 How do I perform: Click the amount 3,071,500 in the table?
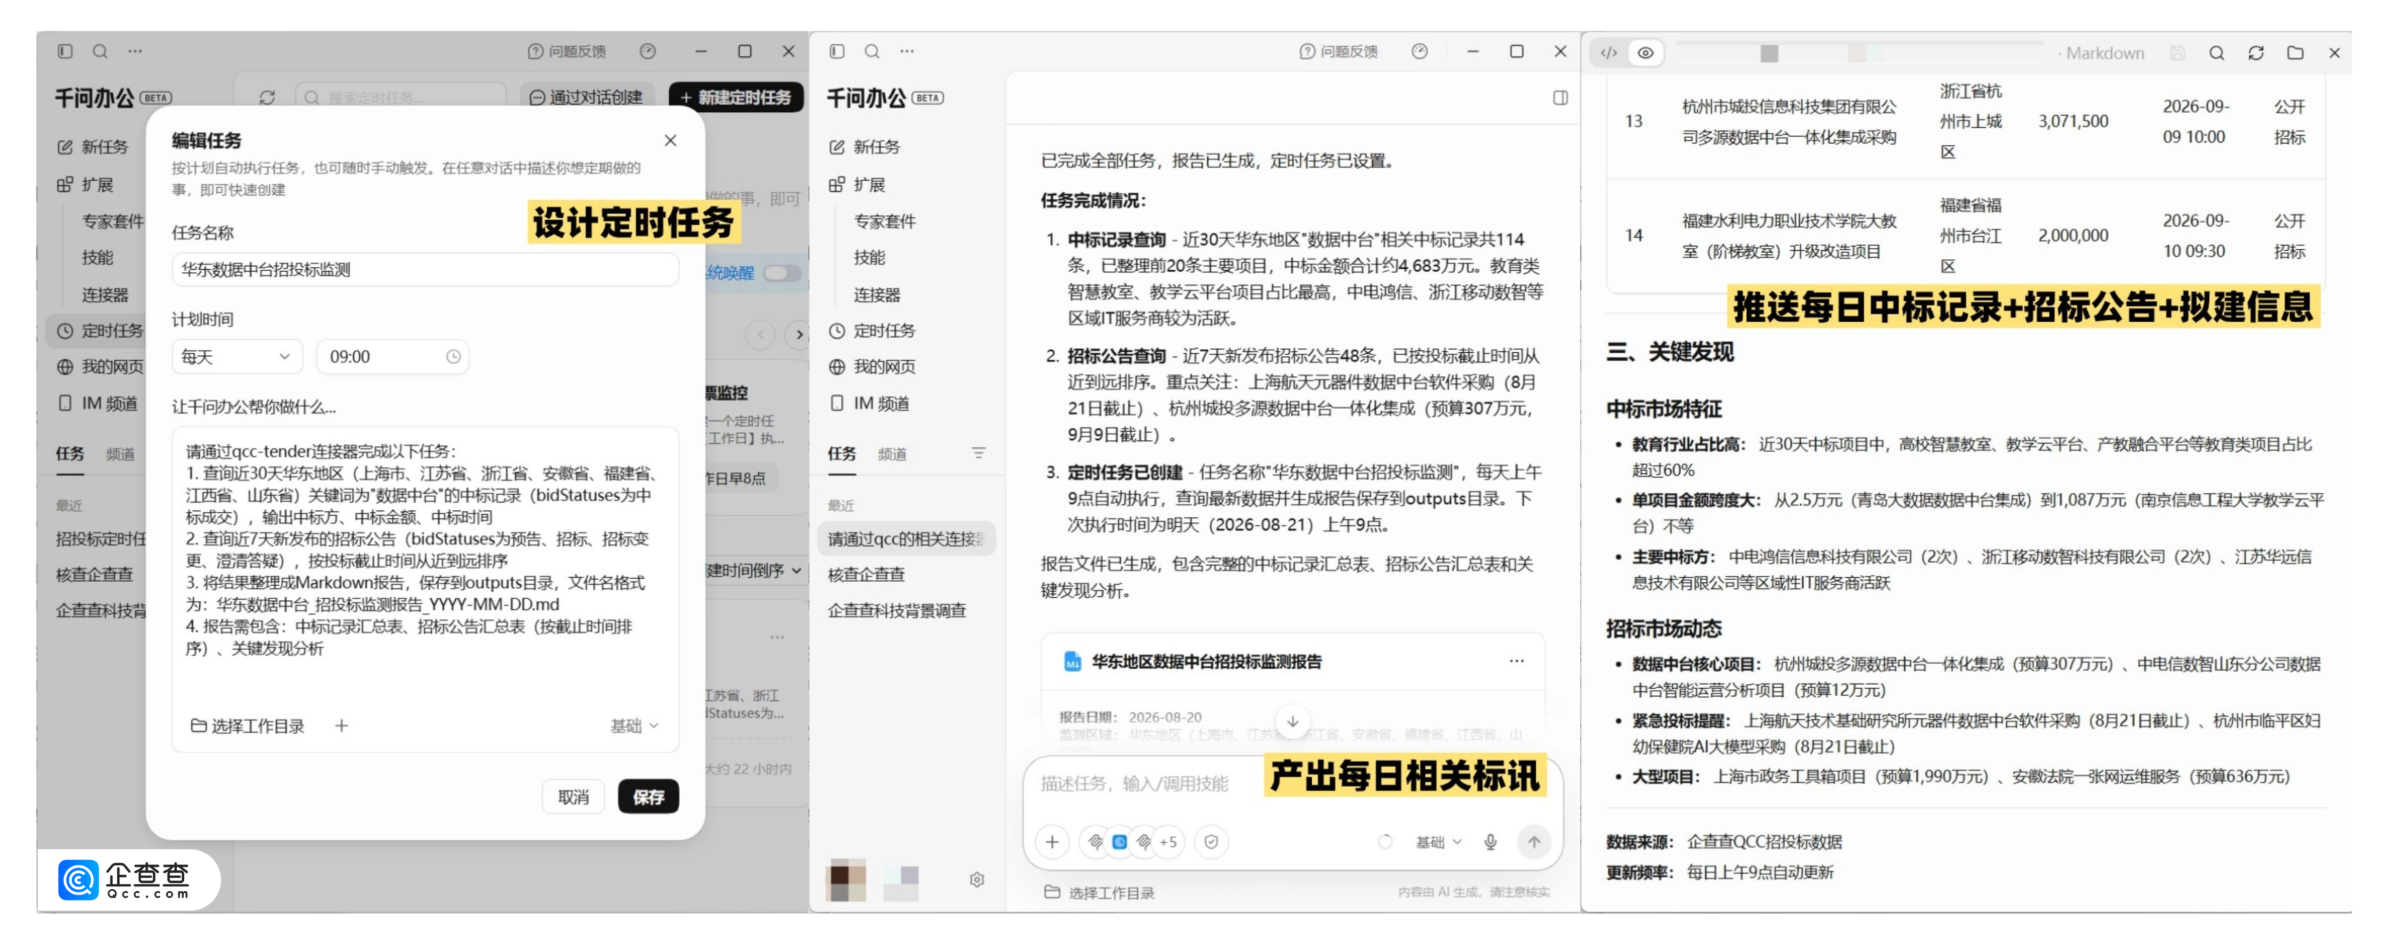[x=2073, y=122]
